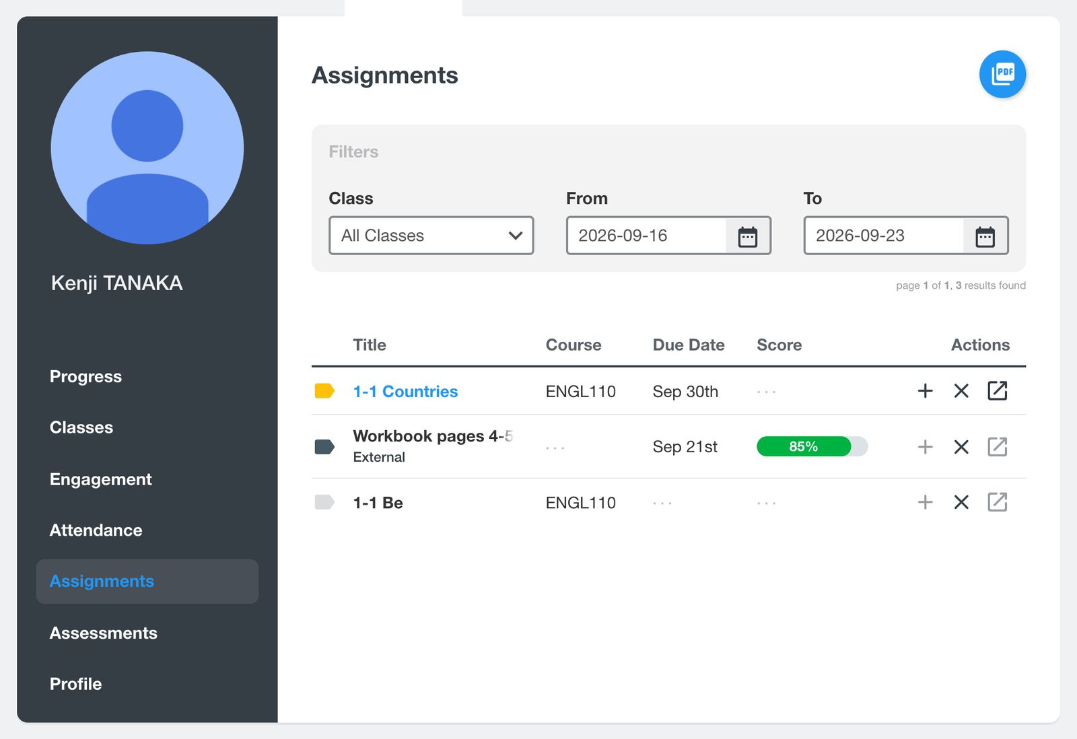Click the Sep 30th due date

pyautogui.click(x=685, y=392)
